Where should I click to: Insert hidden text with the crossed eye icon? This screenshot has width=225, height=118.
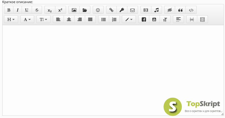(170, 10)
